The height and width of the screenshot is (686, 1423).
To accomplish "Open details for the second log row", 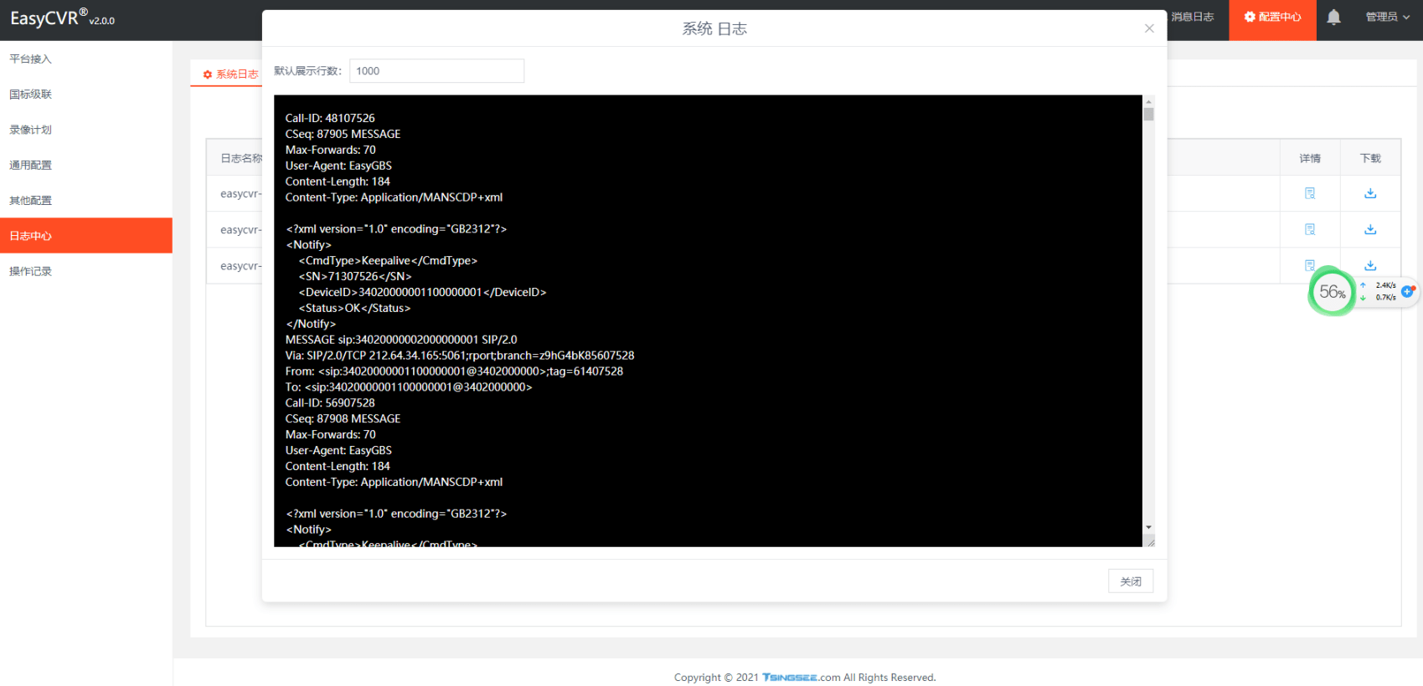I will [x=1310, y=229].
